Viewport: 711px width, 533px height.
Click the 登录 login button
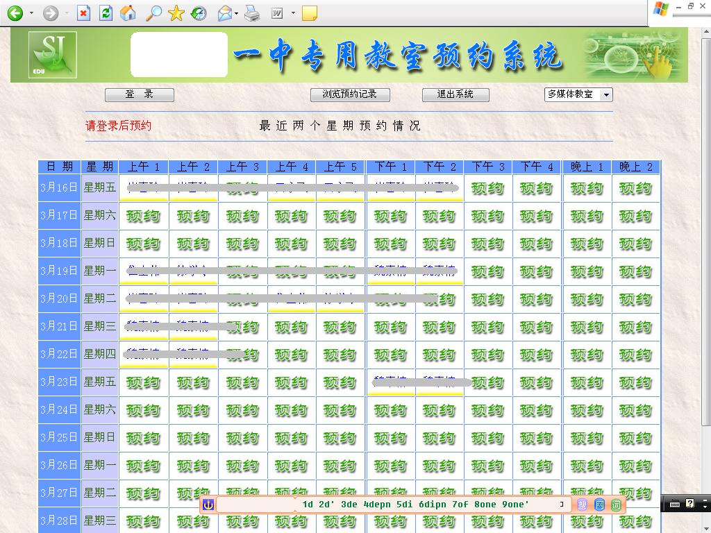click(139, 94)
